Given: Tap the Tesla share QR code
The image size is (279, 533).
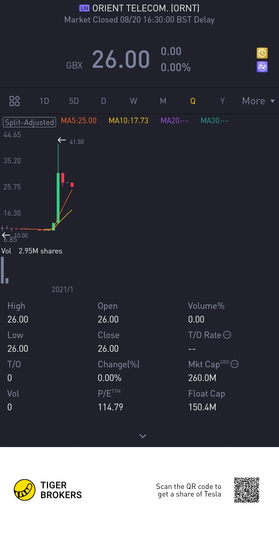Looking at the screenshot, I should pyautogui.click(x=247, y=490).
